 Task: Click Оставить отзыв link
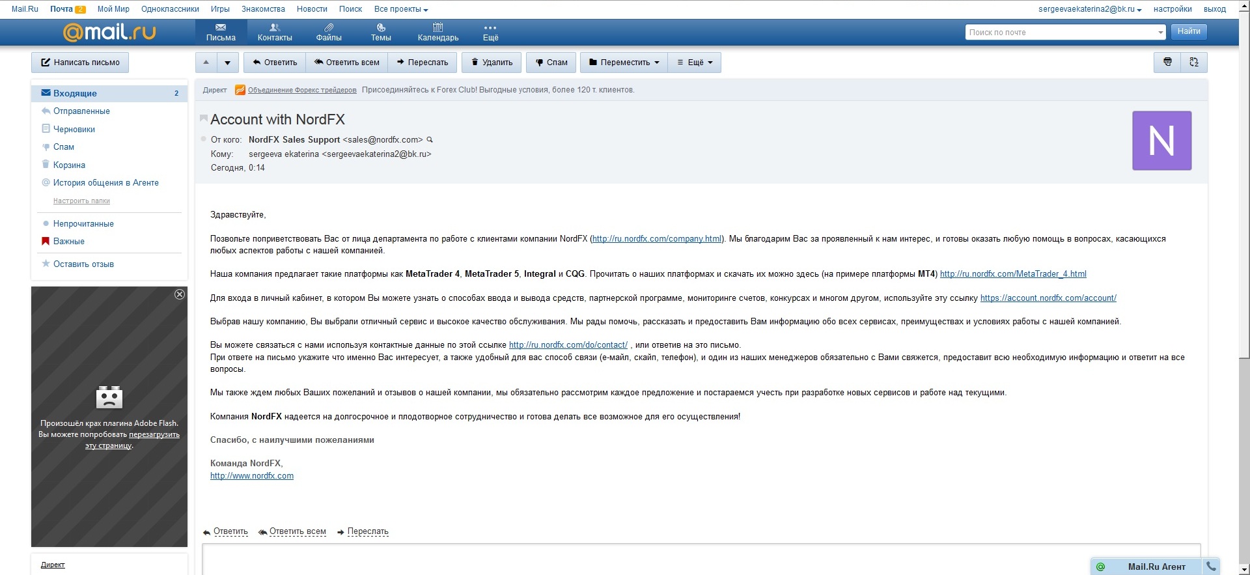coord(83,264)
